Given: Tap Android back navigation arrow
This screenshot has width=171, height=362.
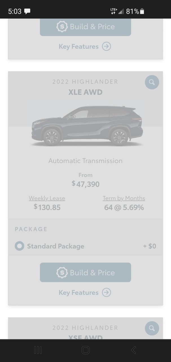Looking at the screenshot, I should (x=133, y=350).
